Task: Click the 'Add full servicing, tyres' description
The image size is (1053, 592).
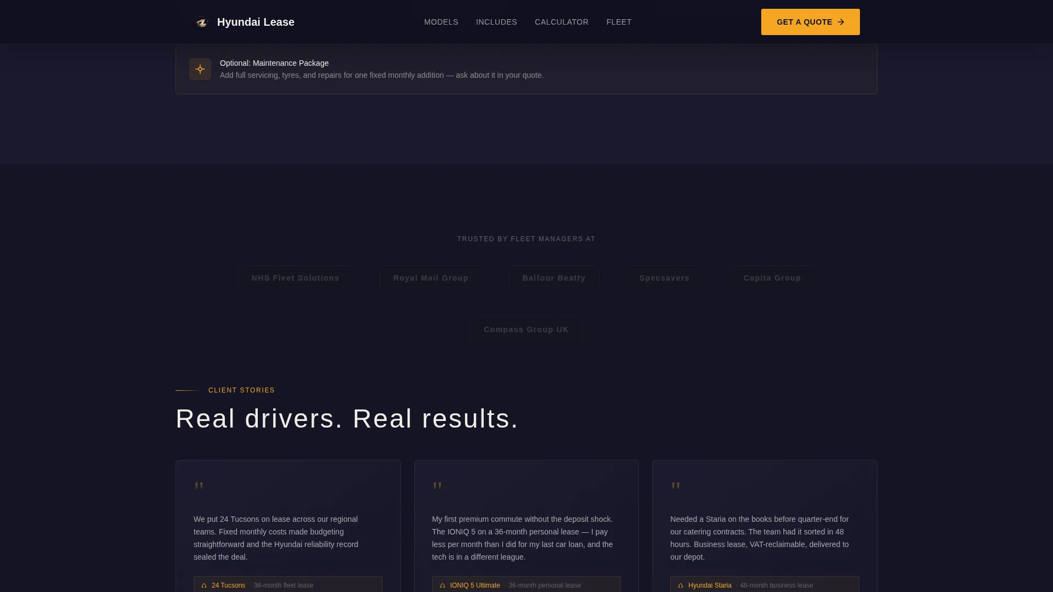Action: point(382,75)
